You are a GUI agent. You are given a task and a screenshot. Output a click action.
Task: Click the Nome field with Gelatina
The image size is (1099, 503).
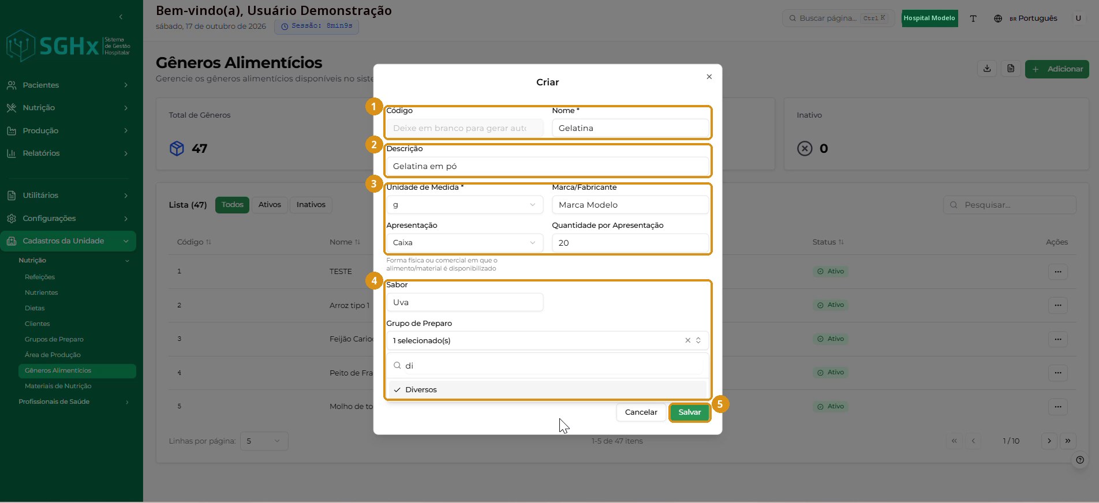630,128
